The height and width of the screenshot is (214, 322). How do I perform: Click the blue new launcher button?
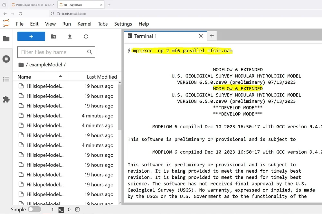click(31, 36)
